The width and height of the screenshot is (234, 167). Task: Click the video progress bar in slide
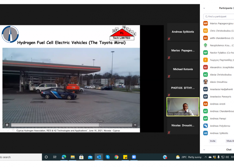point(72,125)
